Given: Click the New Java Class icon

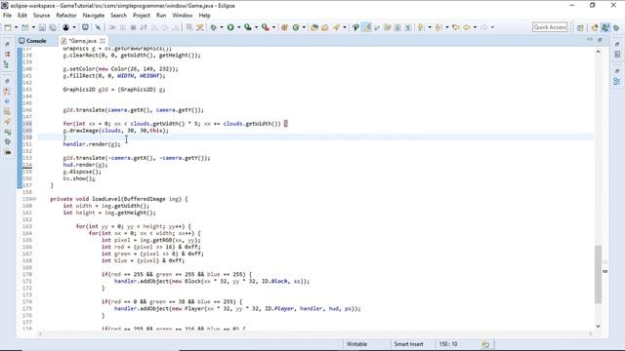Looking at the screenshot, I should 296,27.
